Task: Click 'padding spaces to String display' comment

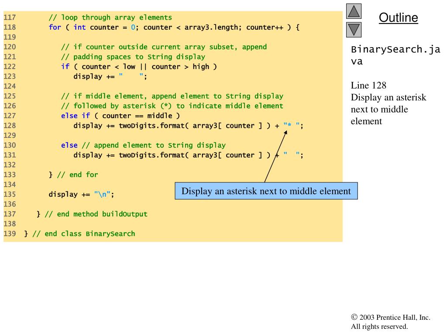Action: tap(133, 57)
